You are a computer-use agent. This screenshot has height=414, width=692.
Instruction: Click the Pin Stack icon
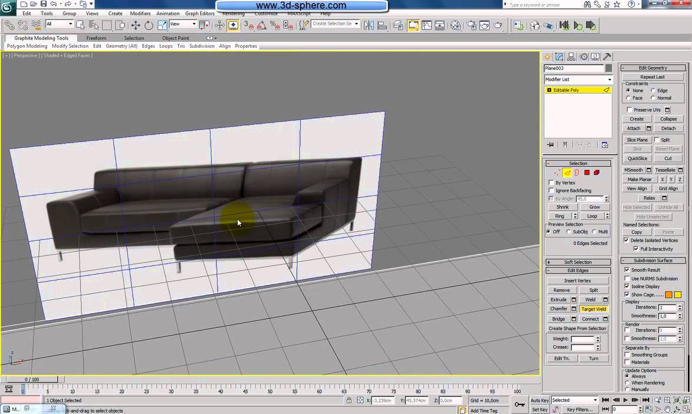[551, 145]
